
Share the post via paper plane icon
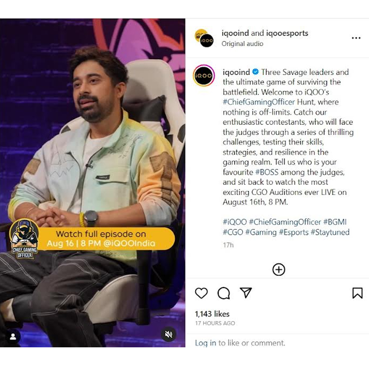(x=246, y=292)
